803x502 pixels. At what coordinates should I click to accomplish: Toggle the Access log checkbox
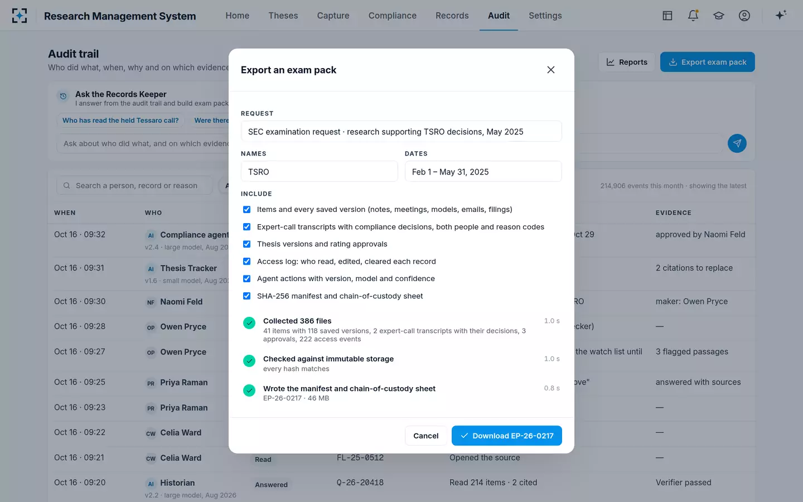click(246, 262)
